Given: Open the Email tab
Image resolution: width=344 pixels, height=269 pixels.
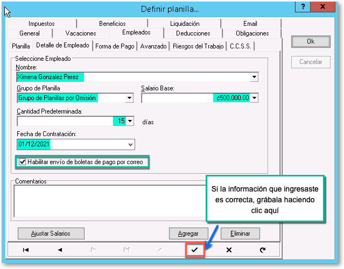Looking at the screenshot, I should click(250, 24).
